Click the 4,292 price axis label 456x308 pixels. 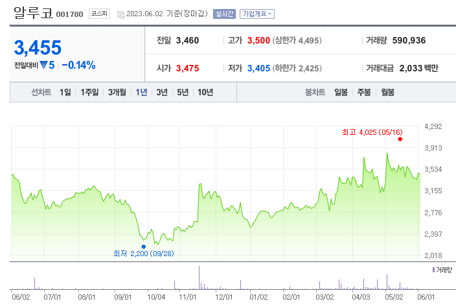click(433, 126)
